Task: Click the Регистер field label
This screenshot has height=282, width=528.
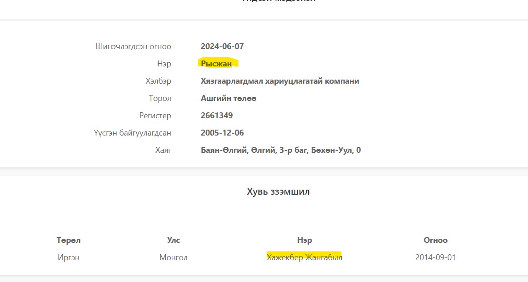Action: click(x=155, y=116)
